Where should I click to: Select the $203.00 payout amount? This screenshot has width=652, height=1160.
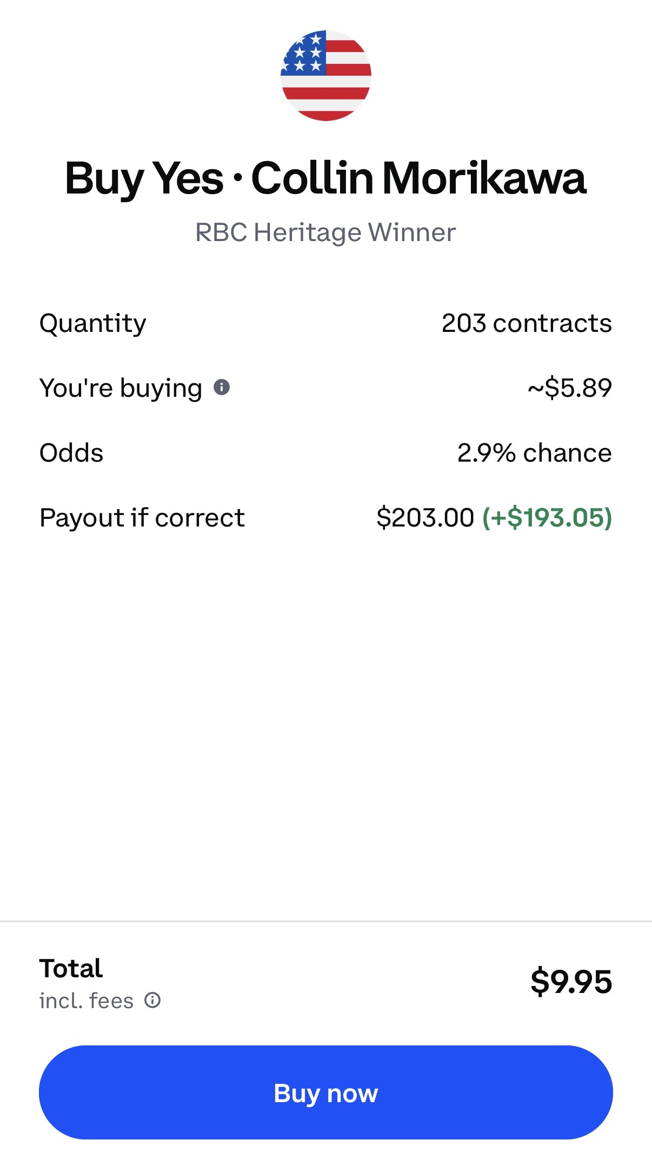coord(425,518)
